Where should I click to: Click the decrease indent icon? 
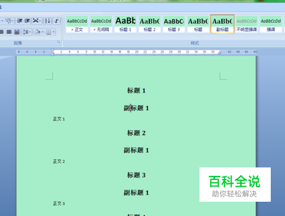pyautogui.click(x=19, y=21)
